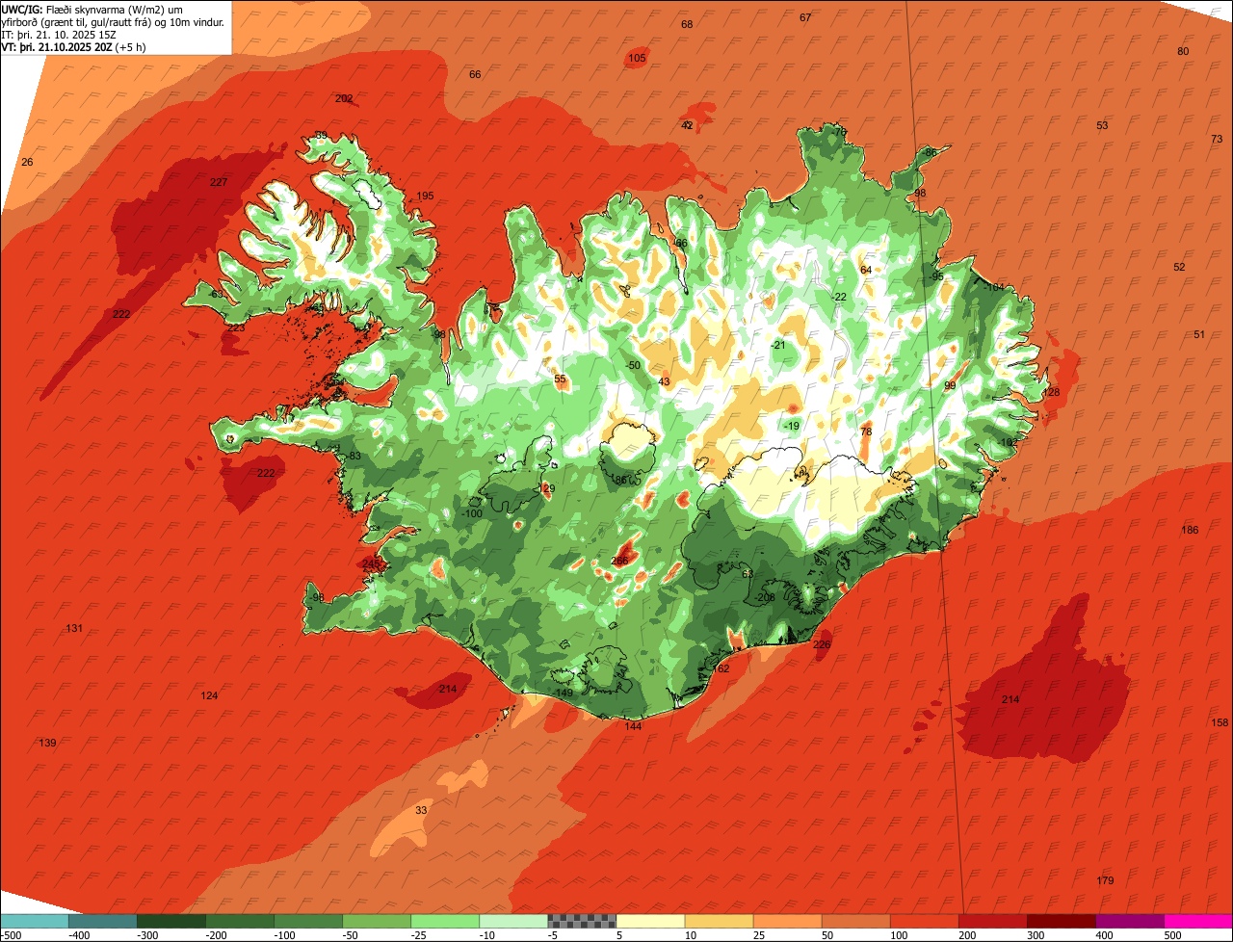Click the purple swatch between 400 and 500
The image size is (1233, 942).
pyautogui.click(x=1130, y=920)
